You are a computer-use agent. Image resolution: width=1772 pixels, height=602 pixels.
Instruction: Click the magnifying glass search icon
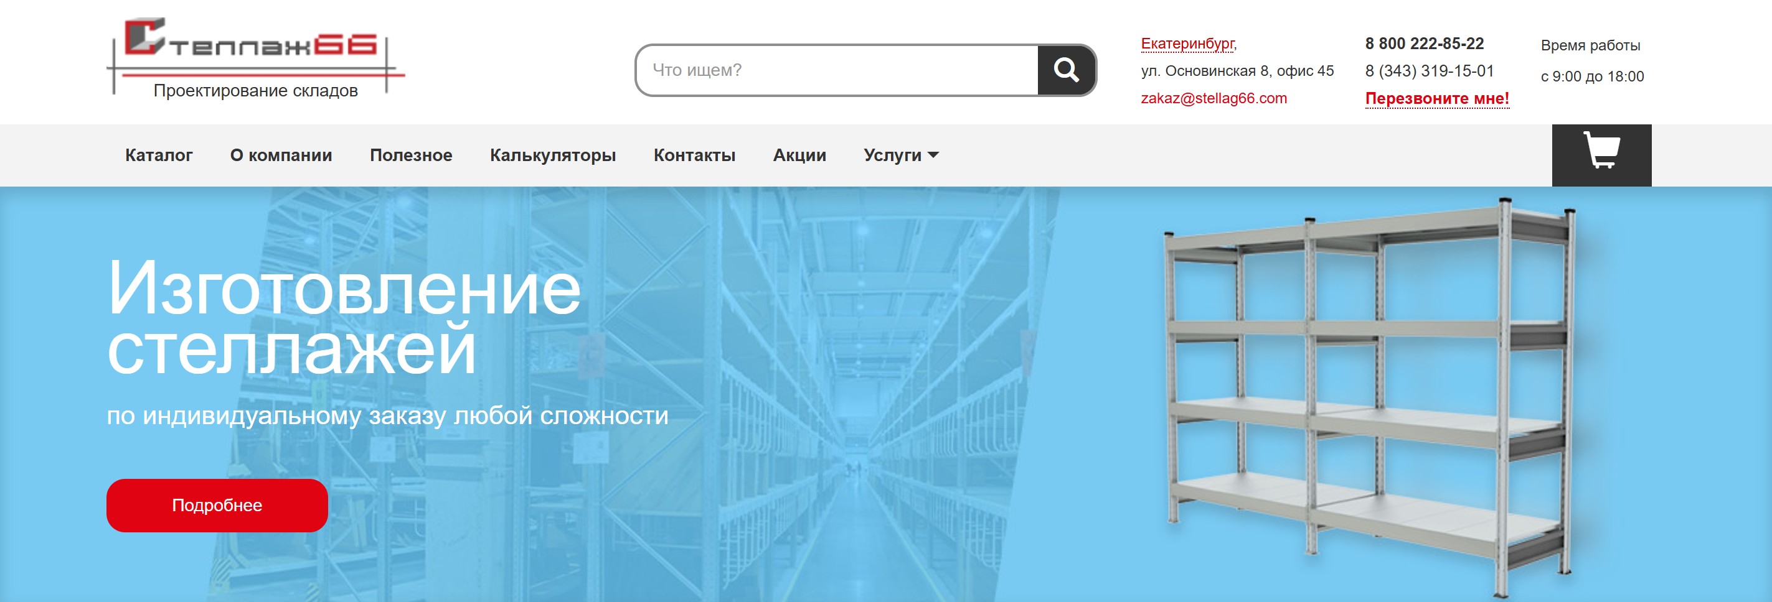click(1066, 70)
